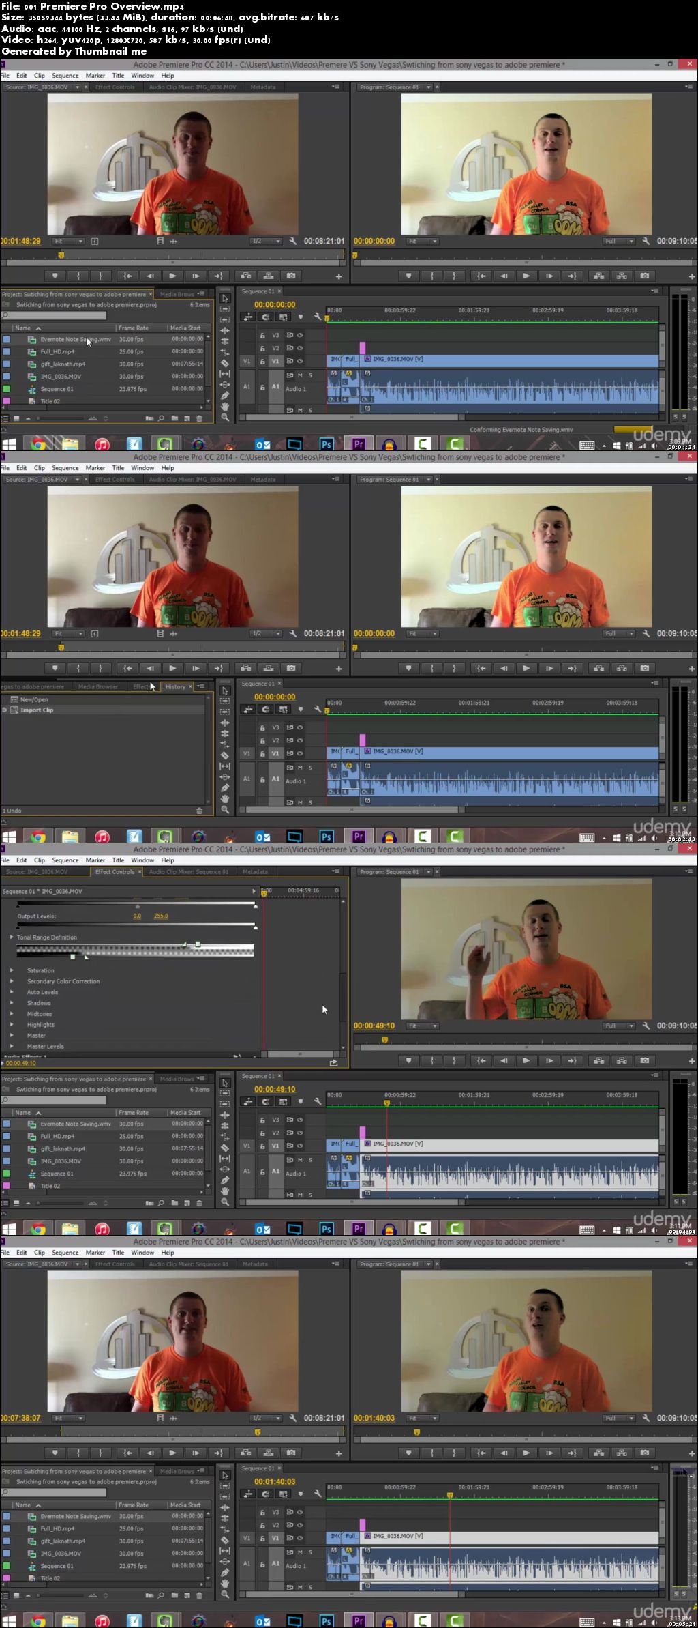698x1628 pixels.
Task: Click Tonal Range Definition upper square handle
Action: (x=198, y=944)
